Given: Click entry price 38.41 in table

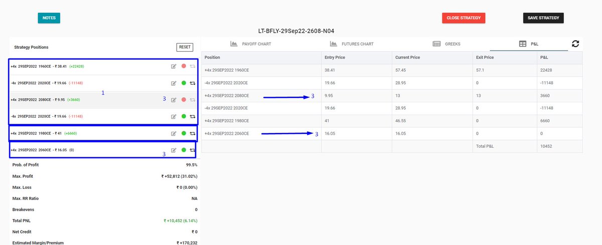Looking at the screenshot, I should click(x=330, y=70).
